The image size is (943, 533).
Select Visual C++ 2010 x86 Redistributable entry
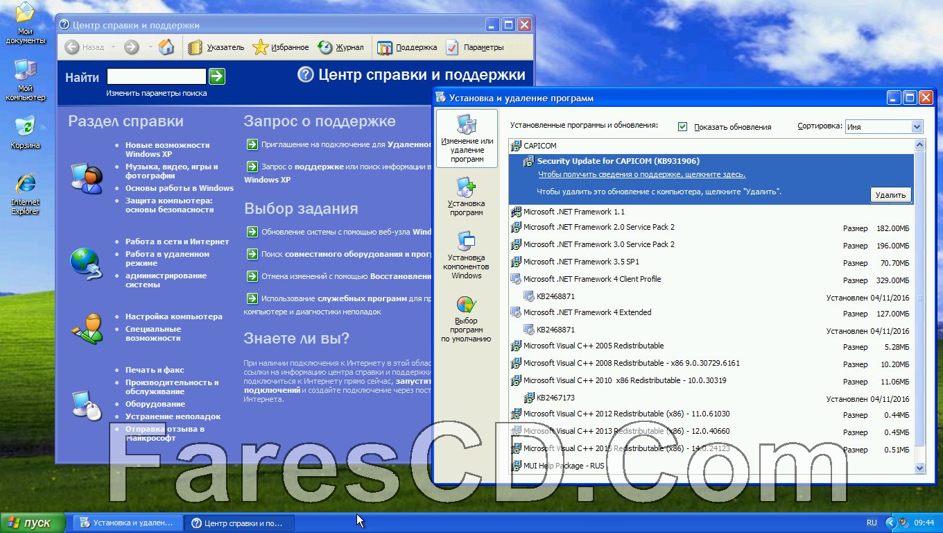pos(711,381)
